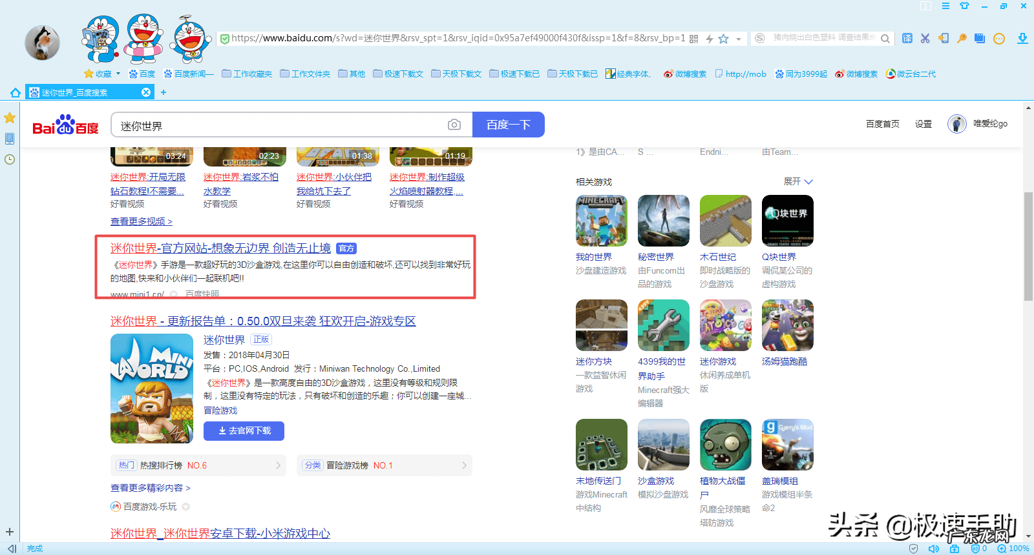Viewport: 1034px width, 555px height.
Task: Expand the 展开 related games section
Action: click(x=798, y=181)
